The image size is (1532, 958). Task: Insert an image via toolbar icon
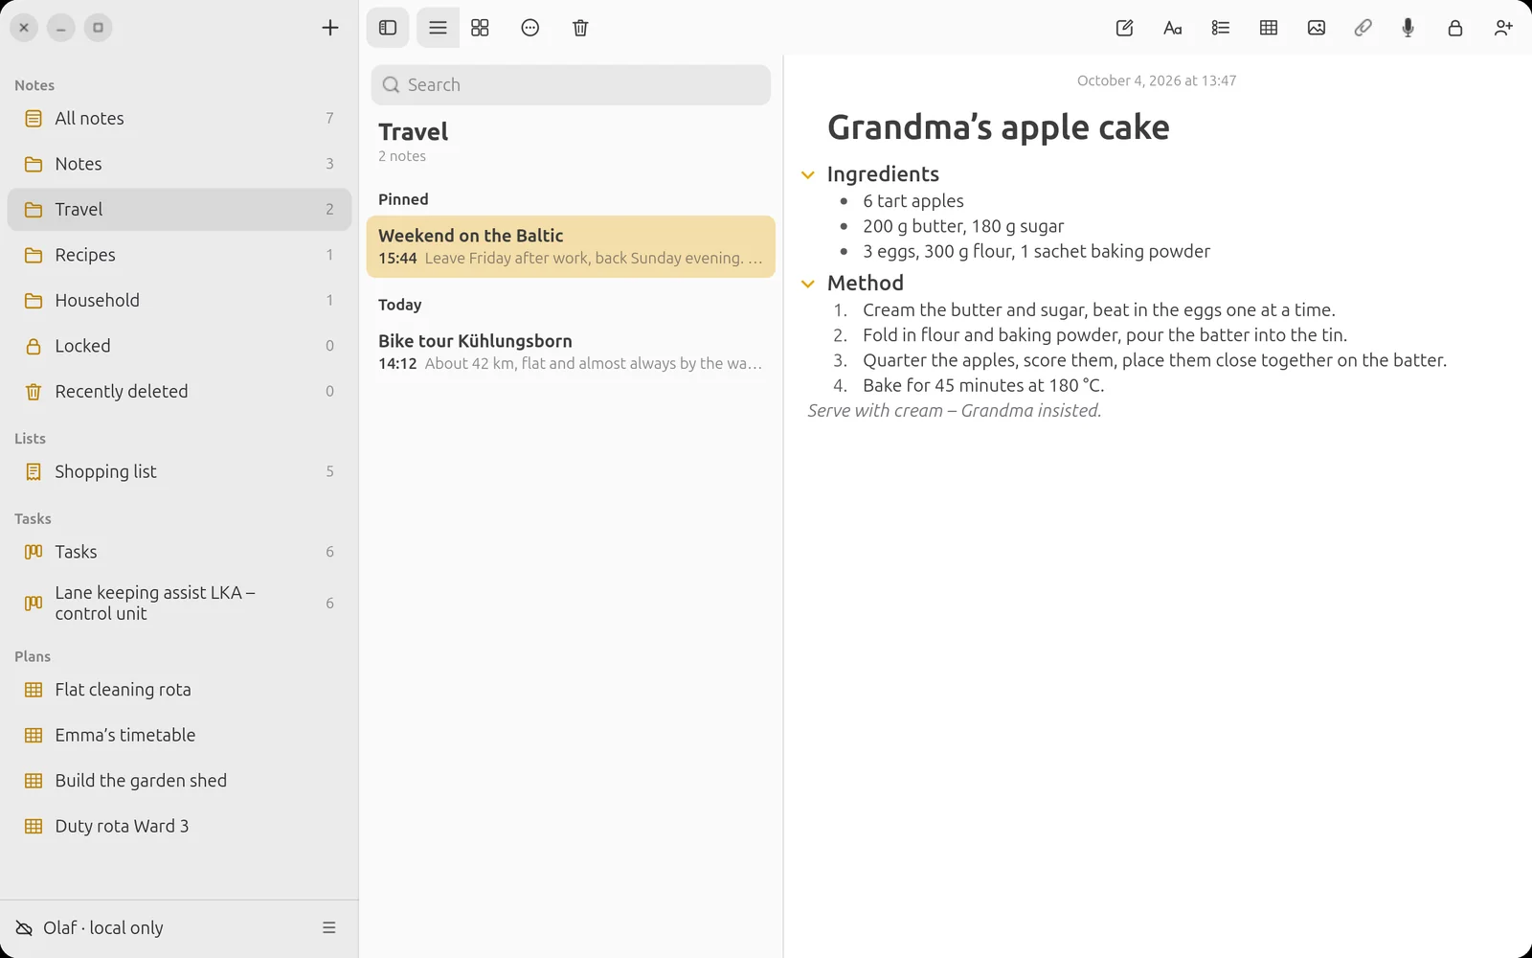pos(1317,28)
